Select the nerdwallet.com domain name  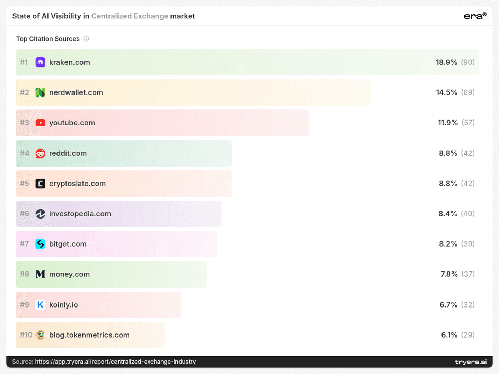tap(76, 92)
